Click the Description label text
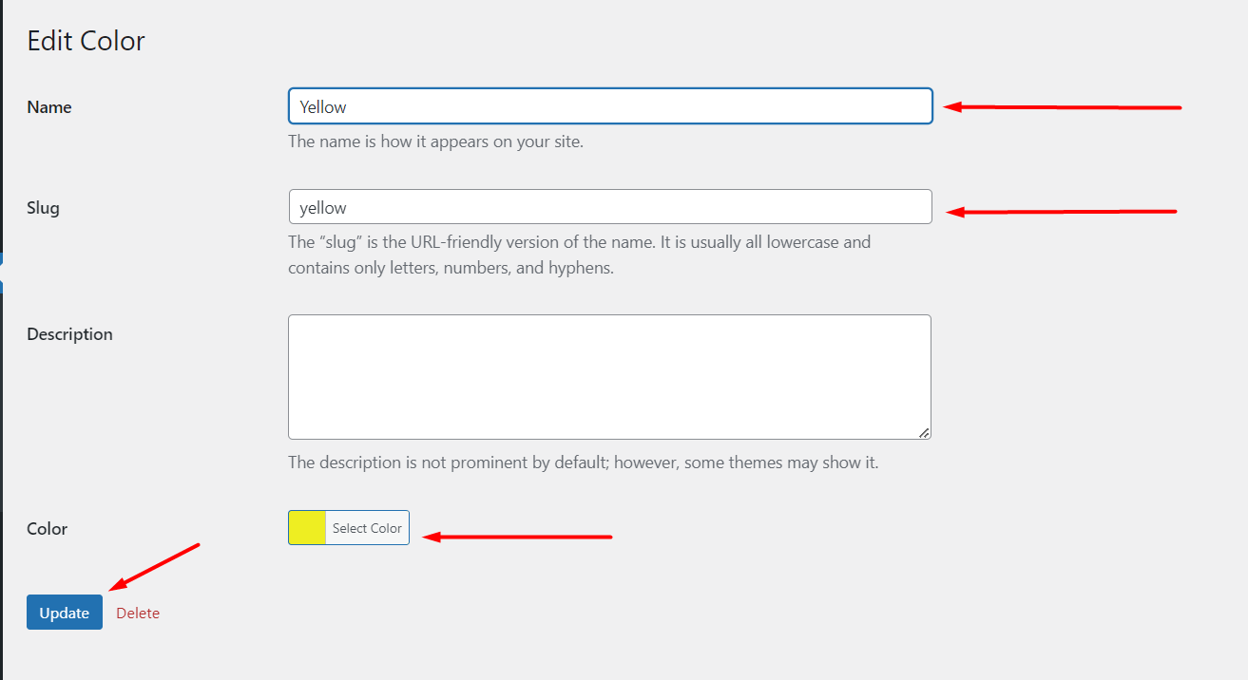 tap(69, 333)
